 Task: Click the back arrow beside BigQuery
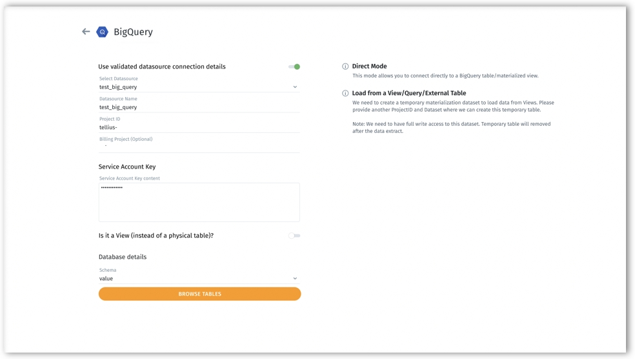click(86, 32)
